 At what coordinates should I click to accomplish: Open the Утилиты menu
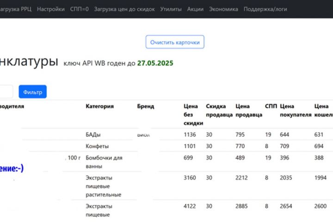point(171,9)
